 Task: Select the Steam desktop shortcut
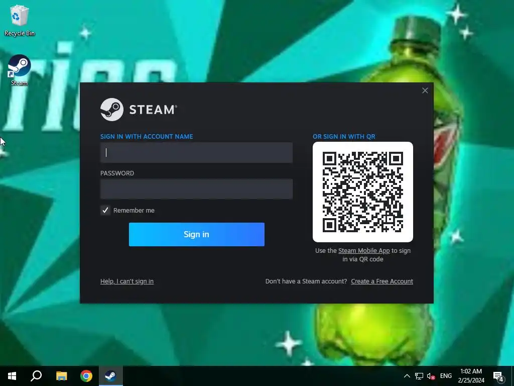(x=20, y=70)
